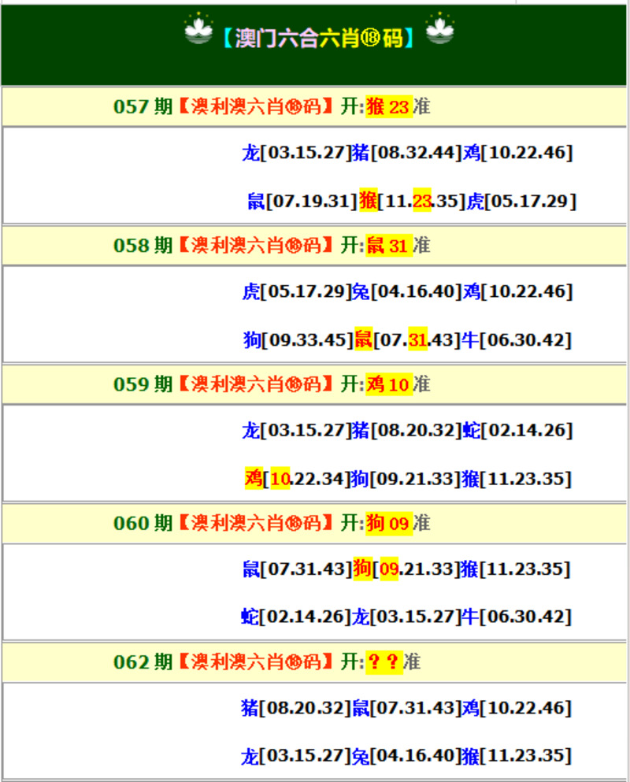Click 牛[06.30.42] entry under 060期
The width and height of the screenshot is (630, 782).
pos(517,616)
